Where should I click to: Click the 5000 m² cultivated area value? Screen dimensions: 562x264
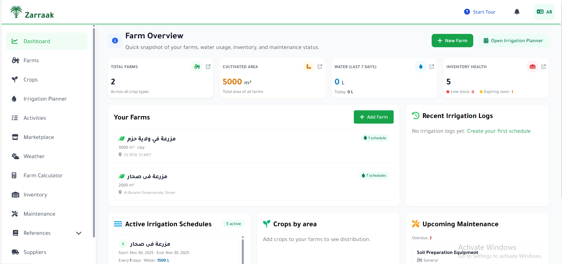[237, 81]
